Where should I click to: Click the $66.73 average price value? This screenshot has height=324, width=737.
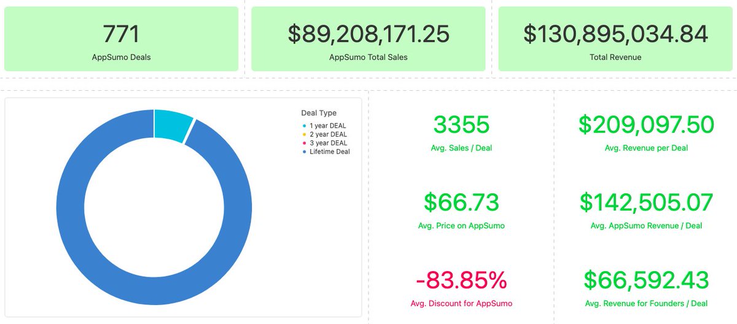(462, 202)
